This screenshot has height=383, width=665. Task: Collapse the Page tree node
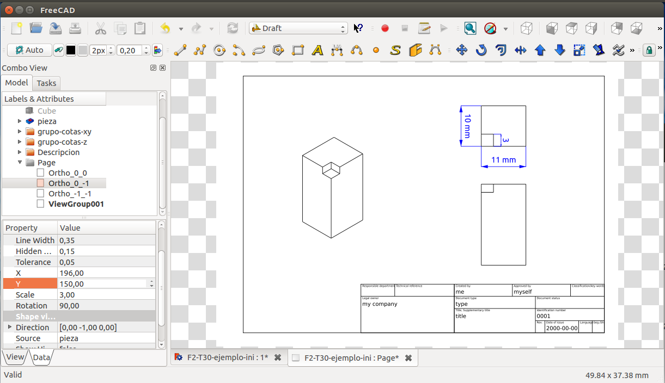(x=20, y=163)
